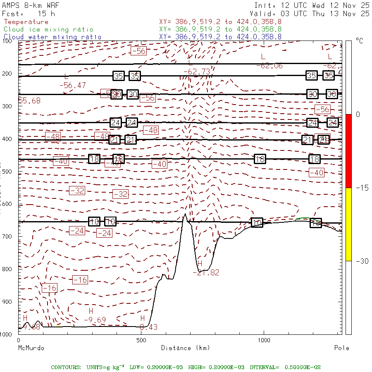Image resolution: width=372 pixels, height=372 pixels.
Task: Click the "-15" colorbar tick label
Action: click(x=362, y=188)
